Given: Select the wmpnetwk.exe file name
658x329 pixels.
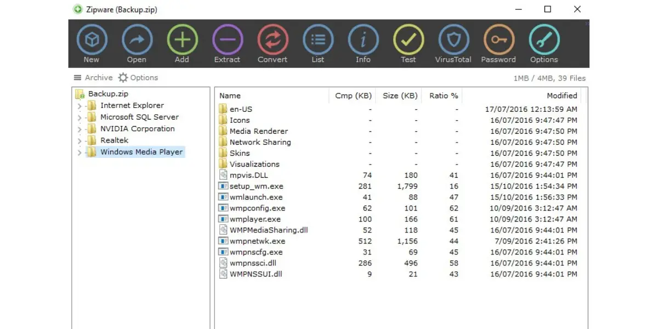Looking at the screenshot, I should [x=257, y=241].
